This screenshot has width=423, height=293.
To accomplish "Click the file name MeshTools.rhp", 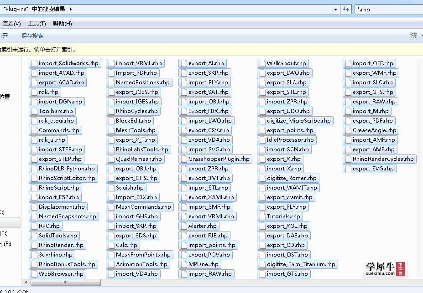I will 136,130.
